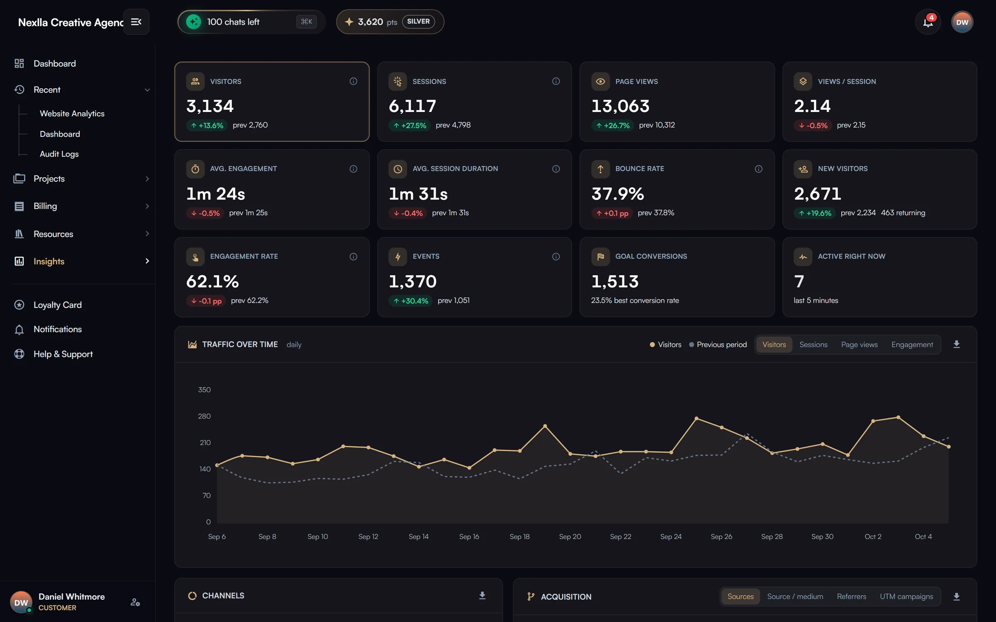Toggle the Visitors series in chart legend
Viewport: 996px width, 622px height.
pos(666,345)
